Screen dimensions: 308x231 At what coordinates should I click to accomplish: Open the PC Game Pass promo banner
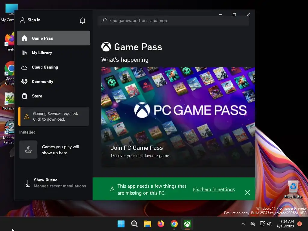tap(178, 117)
